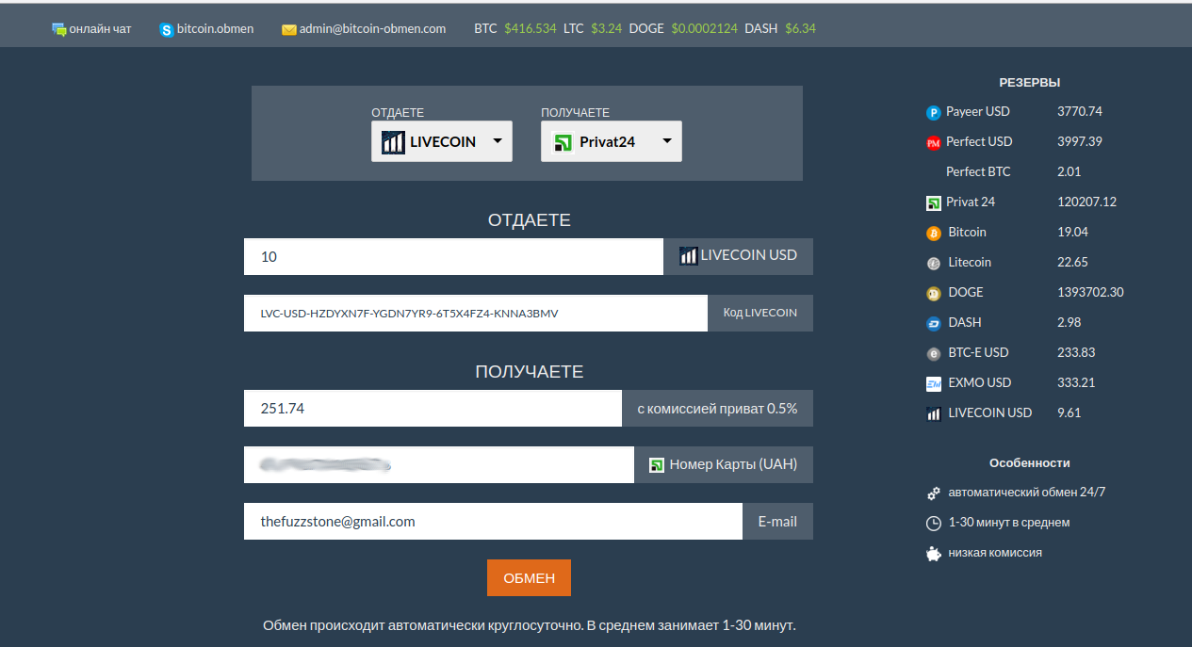Click the Perfect USD PM logo icon

click(934, 143)
